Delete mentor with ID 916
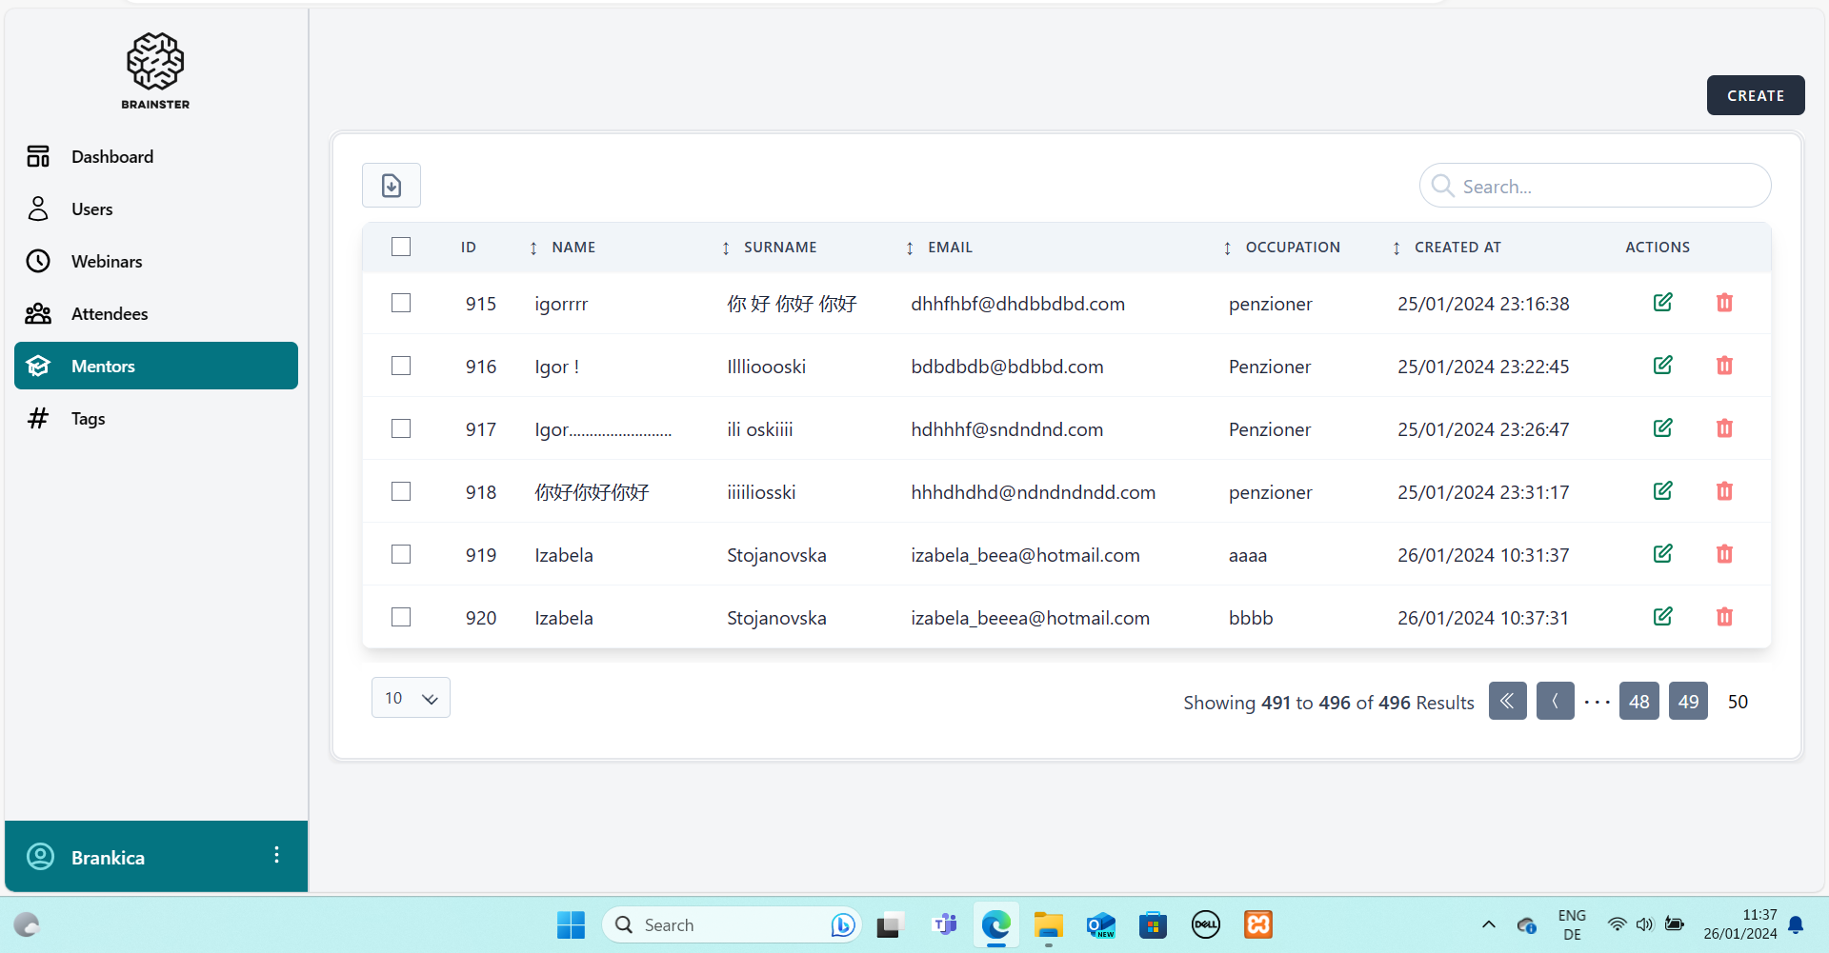This screenshot has height=953, width=1829. (x=1723, y=366)
